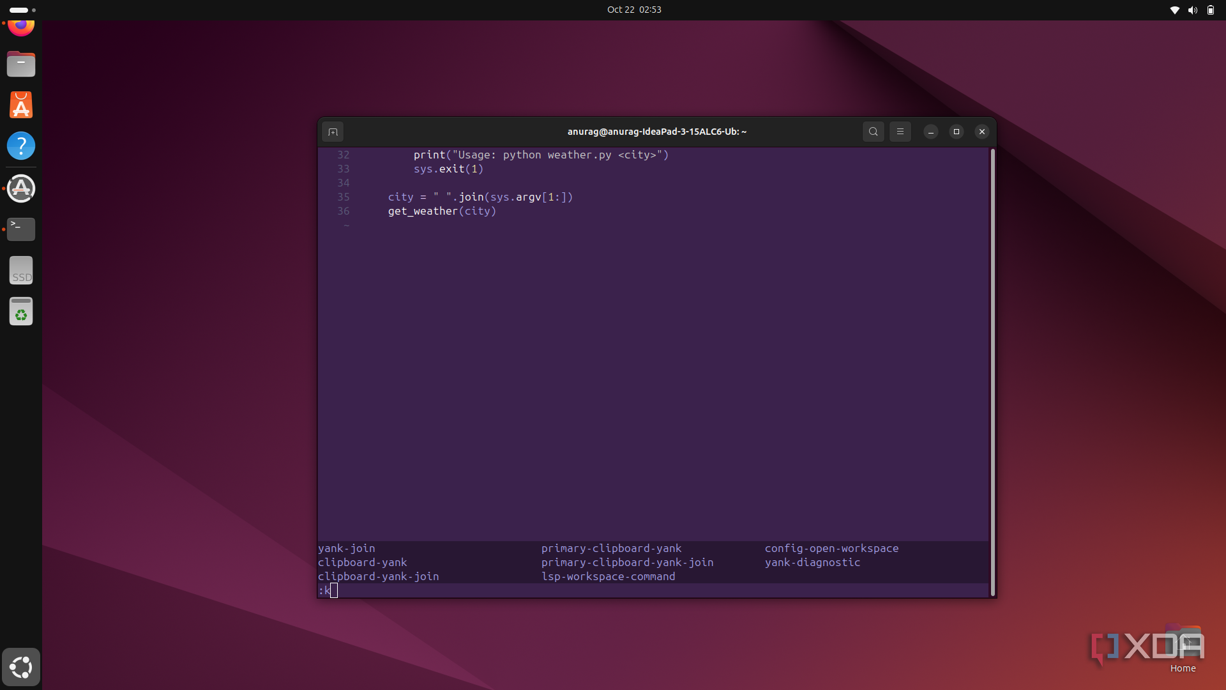The width and height of the screenshot is (1226, 690).
Task: Select yank-join completion entry
Action: tap(347, 548)
